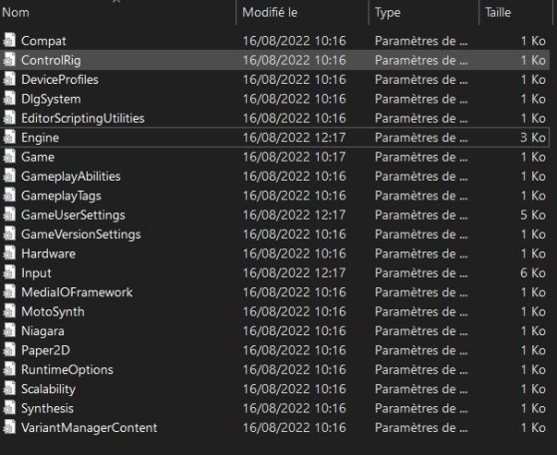Click the VariantManagerContent file icon
Viewport: 557px width, 455px height.
[x=10, y=427]
